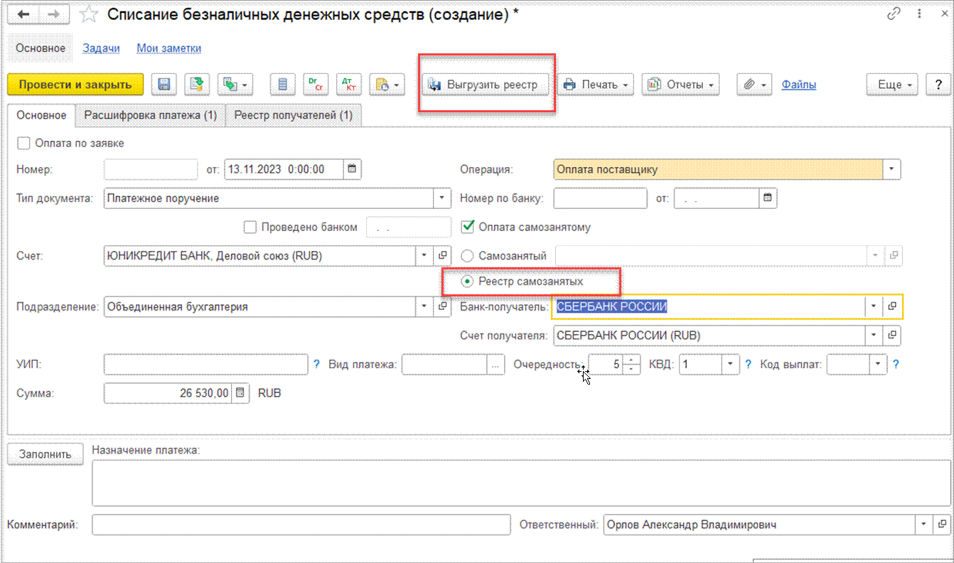This screenshot has width=954, height=563.
Task: Select the Самозанятый radio option
Action: click(x=467, y=255)
